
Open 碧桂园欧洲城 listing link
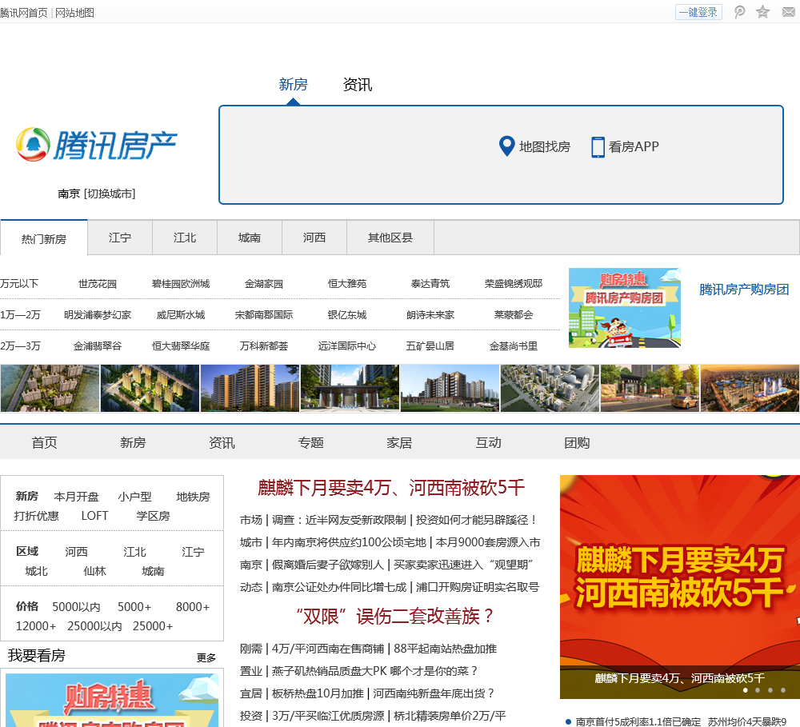(181, 284)
